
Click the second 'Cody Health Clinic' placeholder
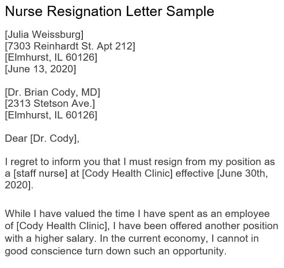pos(62,226)
